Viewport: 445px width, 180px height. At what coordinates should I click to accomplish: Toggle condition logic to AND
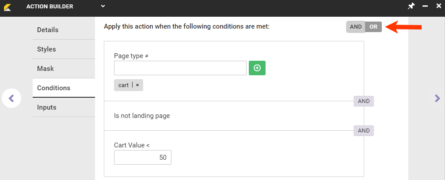pos(356,27)
